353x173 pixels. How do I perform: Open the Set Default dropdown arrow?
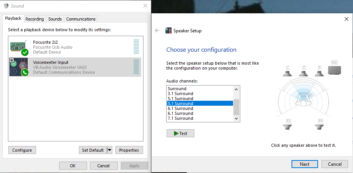(x=109, y=150)
